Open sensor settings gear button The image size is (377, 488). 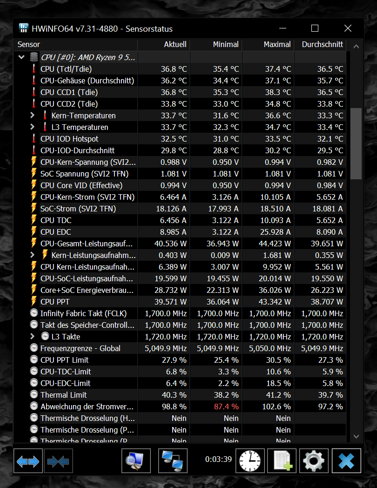click(x=314, y=461)
